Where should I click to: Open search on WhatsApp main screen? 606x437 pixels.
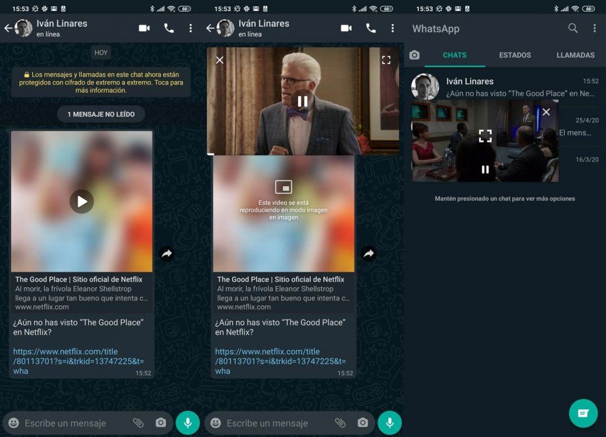click(x=573, y=29)
